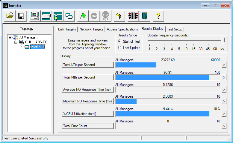Open a test configuration file

pos(10,16)
